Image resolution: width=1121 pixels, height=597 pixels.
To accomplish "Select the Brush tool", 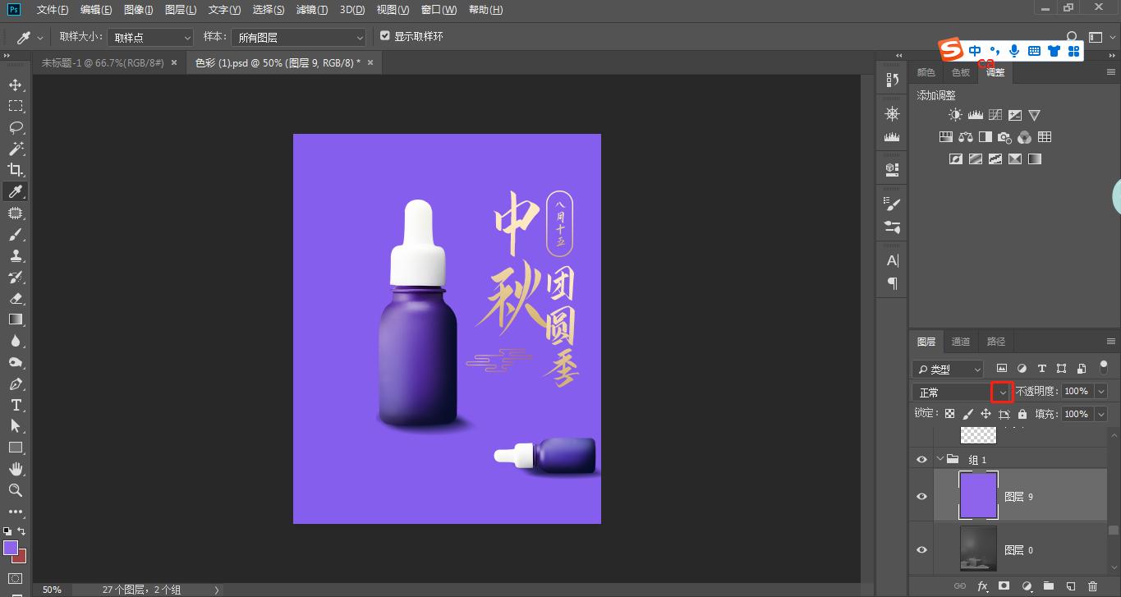I will (16, 234).
